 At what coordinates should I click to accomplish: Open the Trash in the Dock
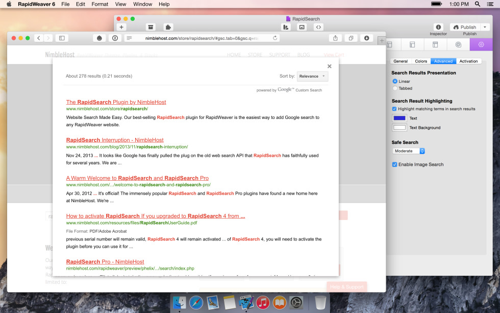320,302
